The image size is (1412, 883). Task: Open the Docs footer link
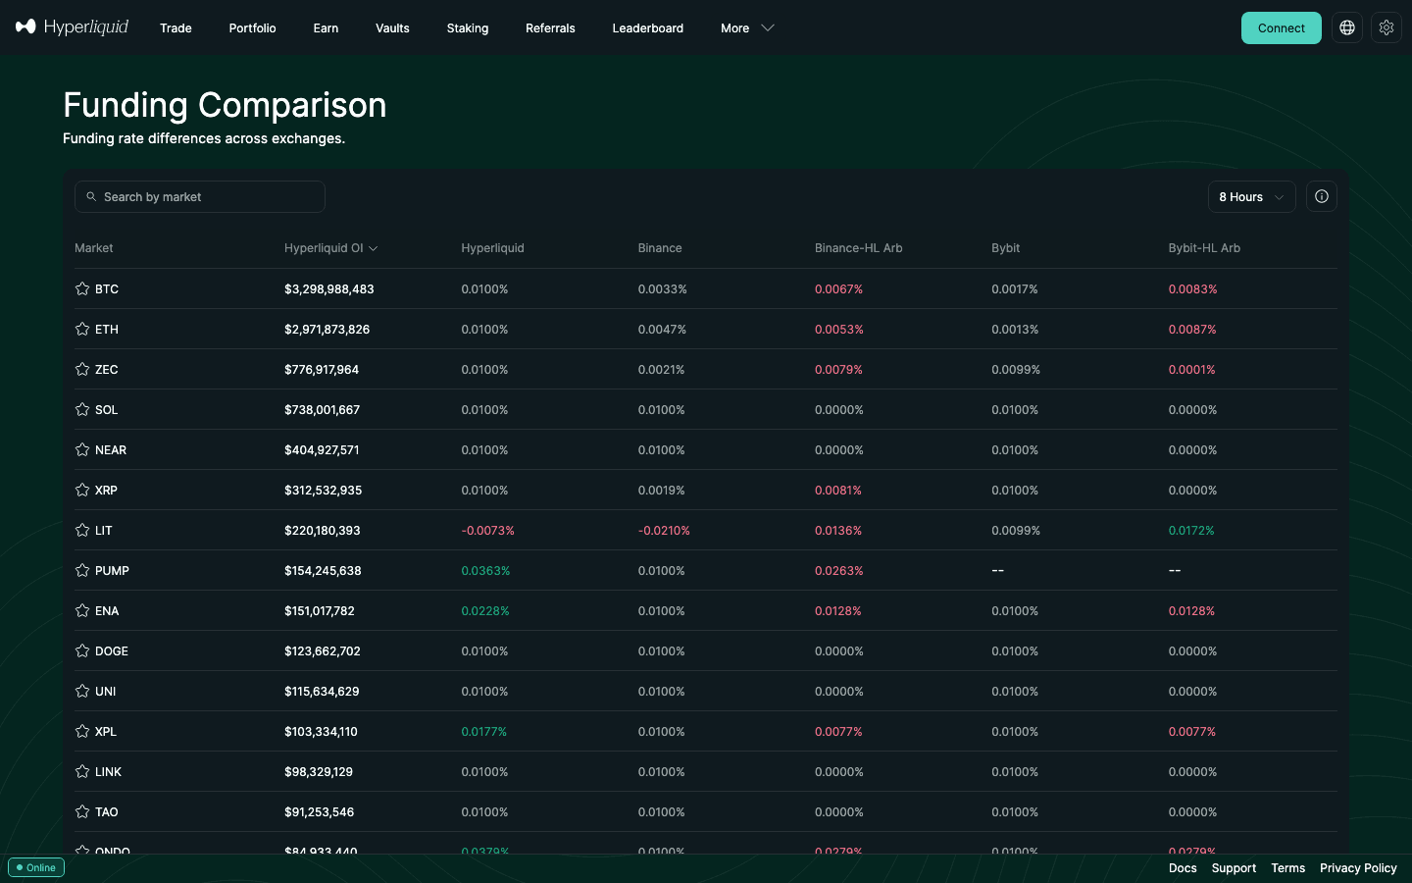pyautogui.click(x=1183, y=868)
